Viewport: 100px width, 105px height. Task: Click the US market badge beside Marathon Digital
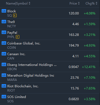[4, 75]
